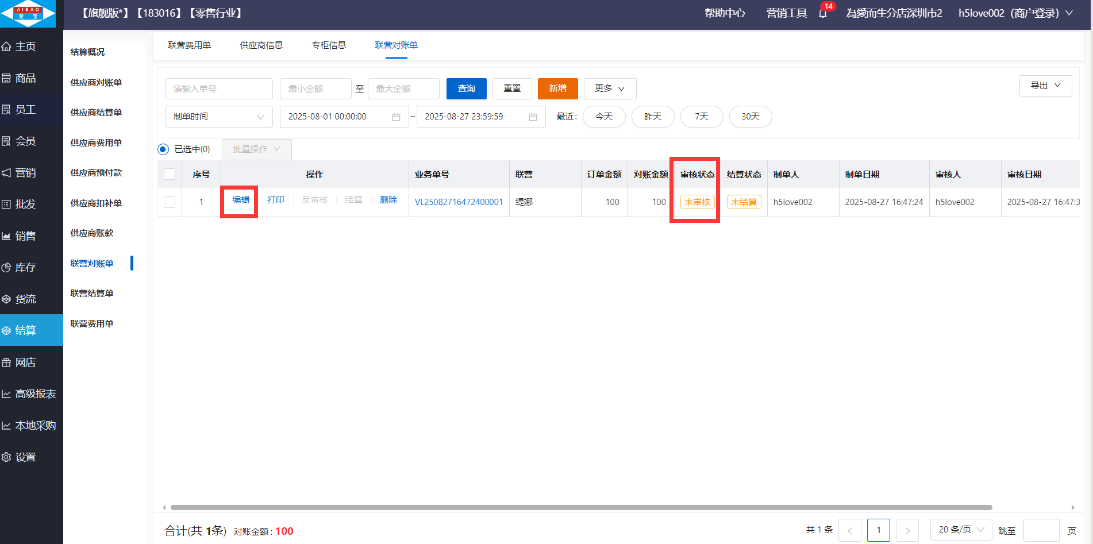Open the 营销 marketing sidebar icon
The image size is (1093, 544).
[7, 173]
